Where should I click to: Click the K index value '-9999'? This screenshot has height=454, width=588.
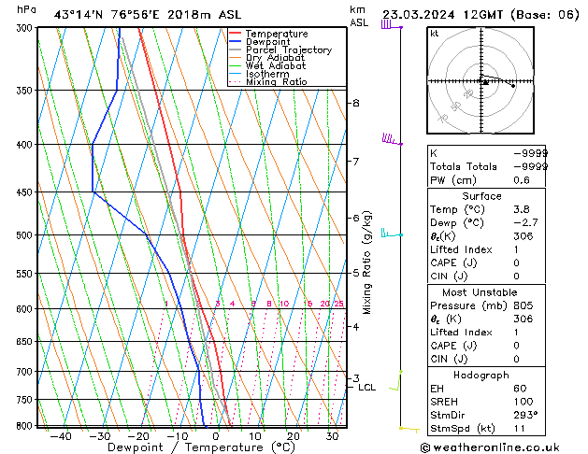pyautogui.click(x=530, y=153)
